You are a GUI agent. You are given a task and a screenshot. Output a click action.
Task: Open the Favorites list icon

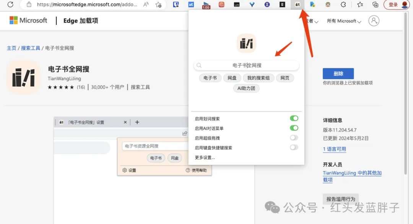tap(360, 5)
